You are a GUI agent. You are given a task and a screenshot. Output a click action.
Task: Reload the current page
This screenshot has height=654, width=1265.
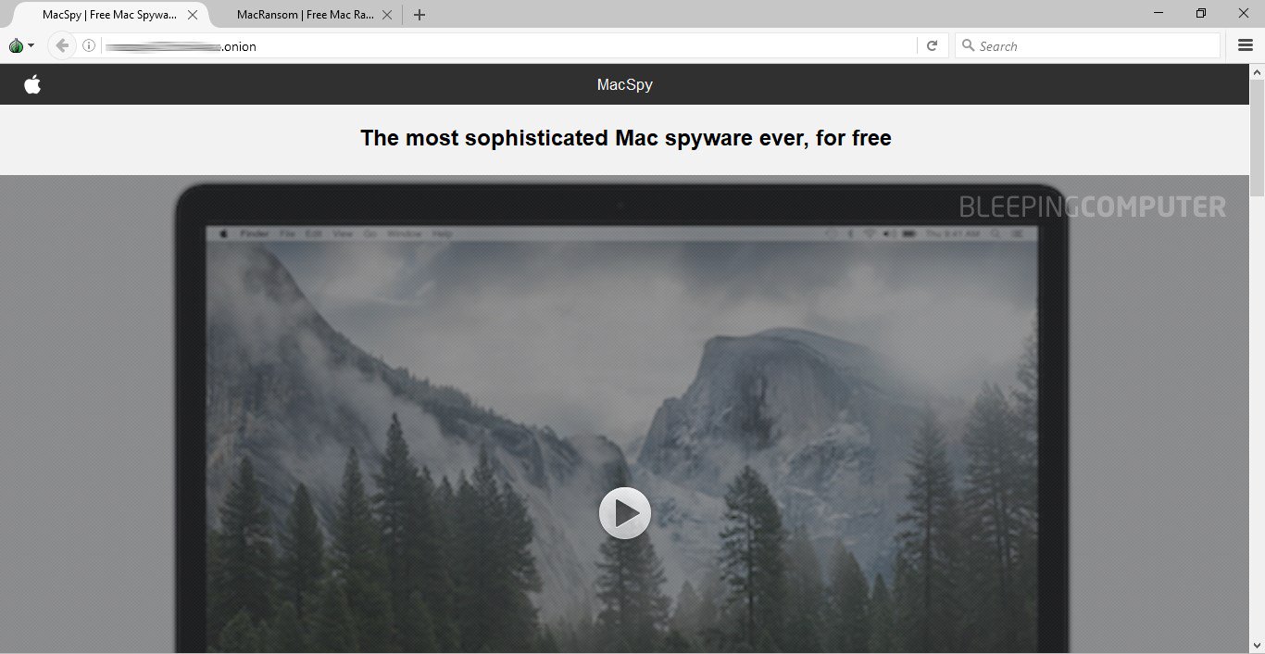point(933,45)
